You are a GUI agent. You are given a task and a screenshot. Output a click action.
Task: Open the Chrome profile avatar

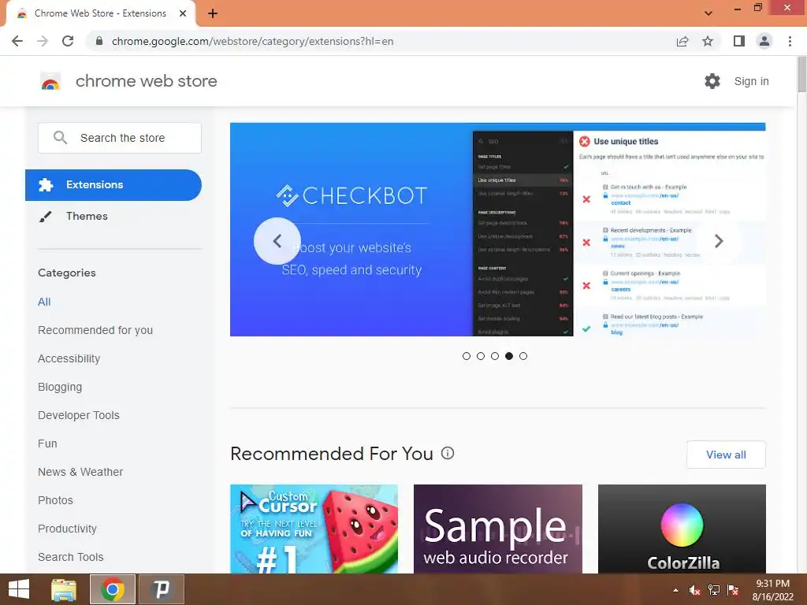tap(764, 41)
